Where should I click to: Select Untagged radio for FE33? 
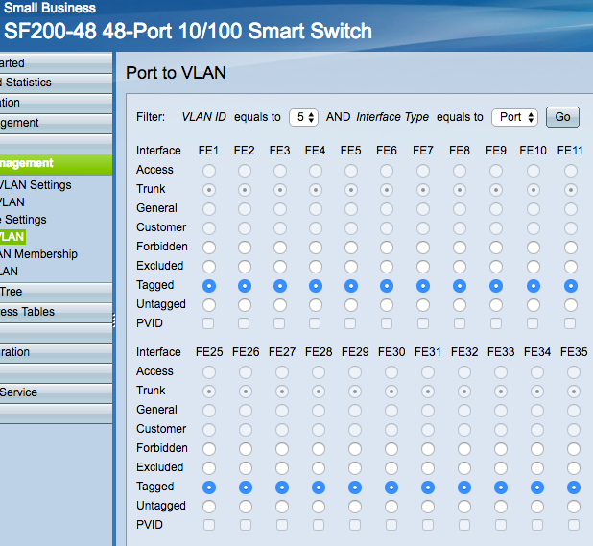coord(501,507)
